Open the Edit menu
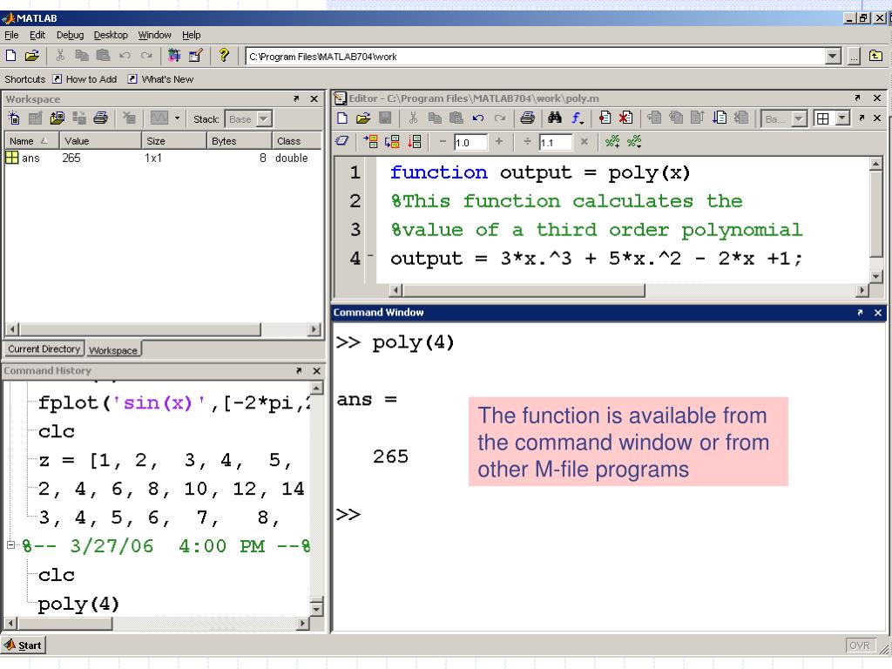 37,35
